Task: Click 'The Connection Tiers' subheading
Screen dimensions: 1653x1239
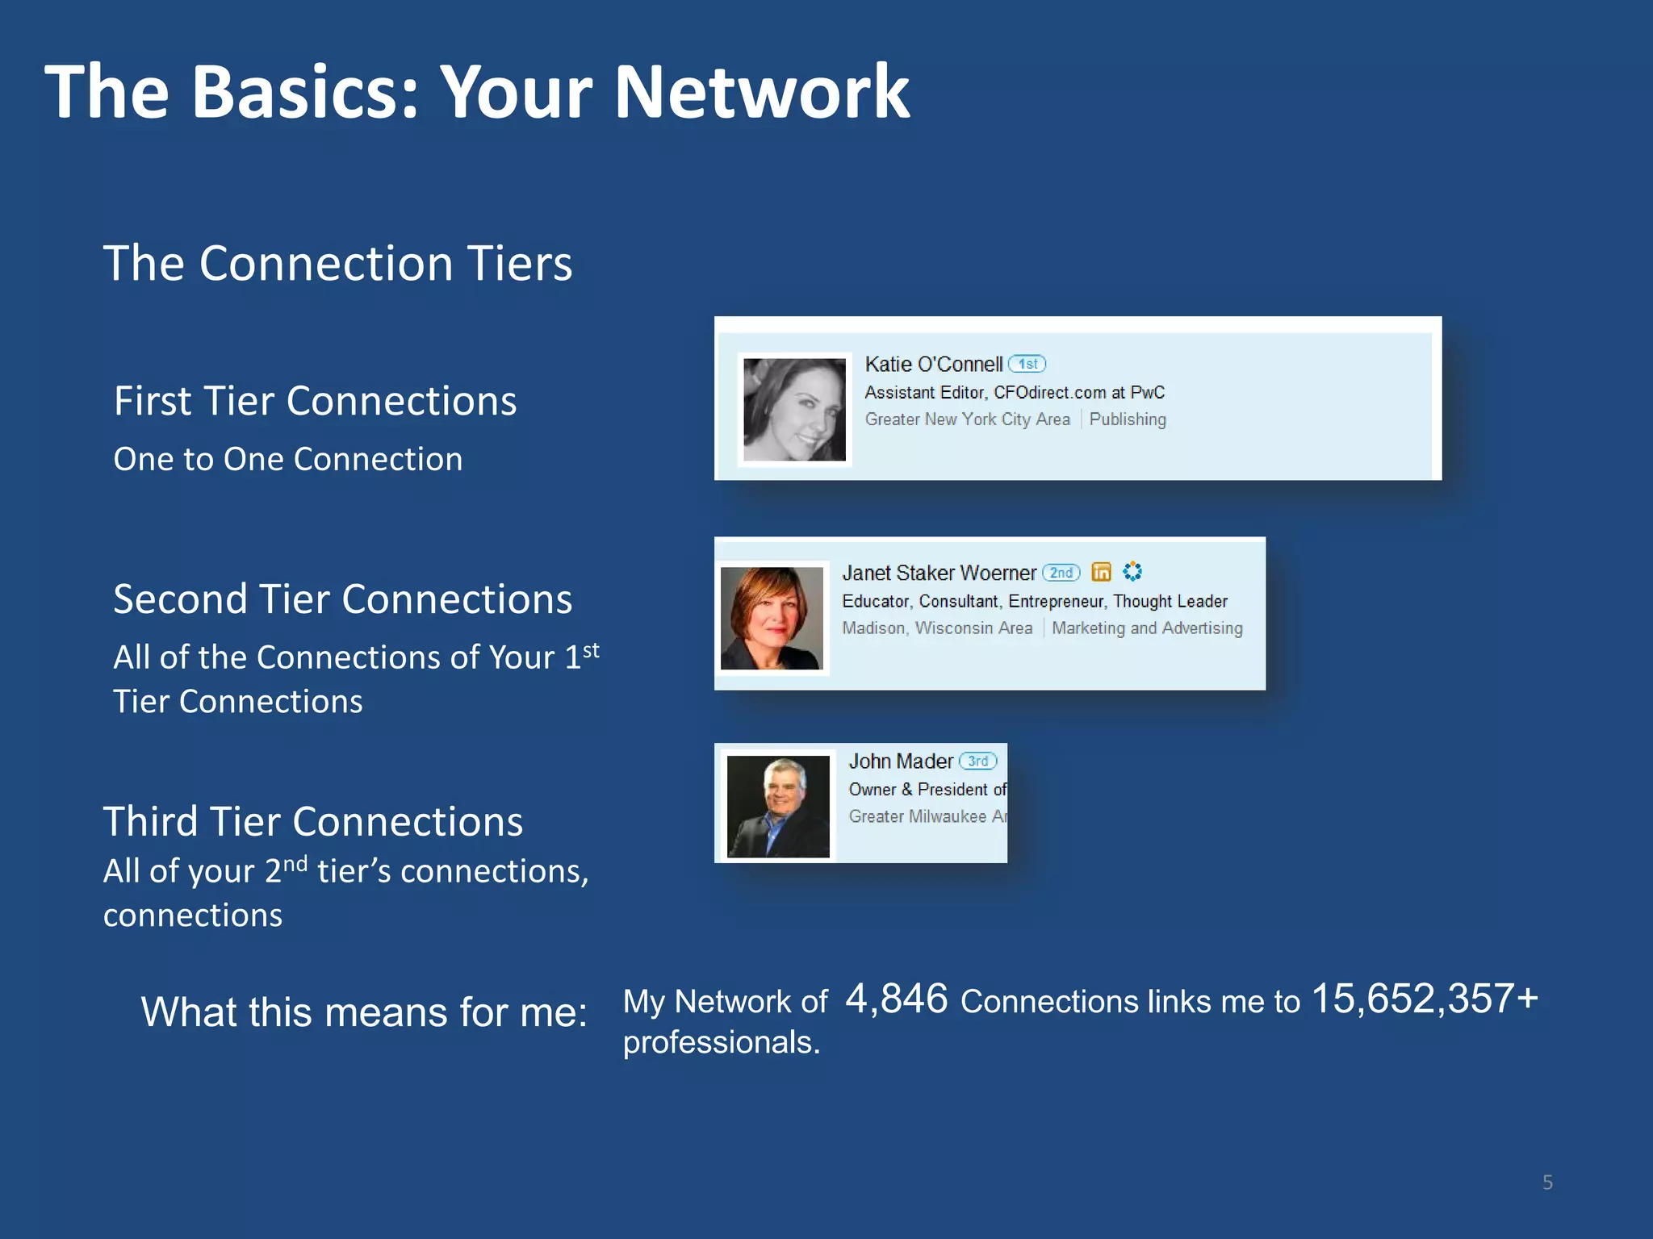Action: click(337, 263)
